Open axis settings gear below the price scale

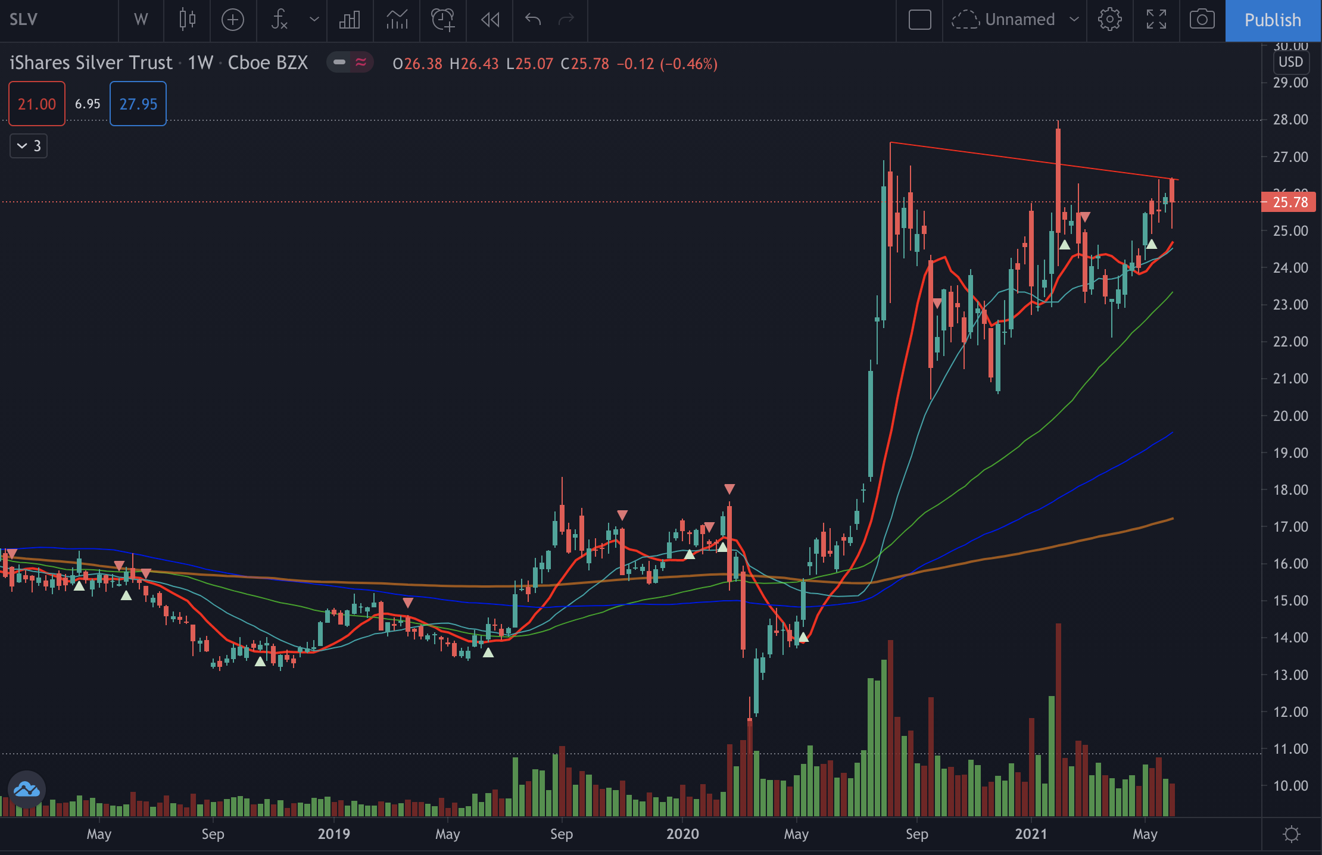coord(1291,834)
